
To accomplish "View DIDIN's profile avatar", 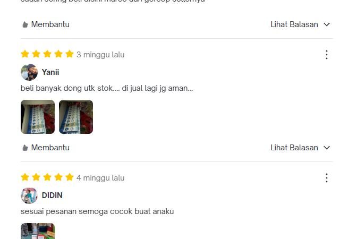I will [x=29, y=195].
